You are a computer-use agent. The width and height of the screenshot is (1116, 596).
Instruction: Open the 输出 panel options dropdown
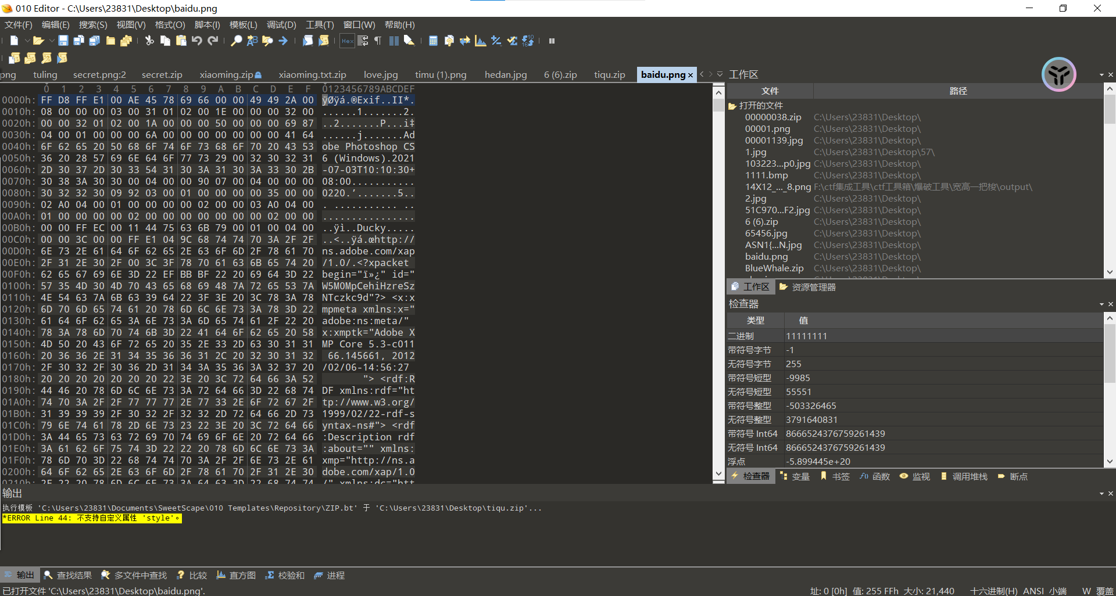(x=1101, y=494)
